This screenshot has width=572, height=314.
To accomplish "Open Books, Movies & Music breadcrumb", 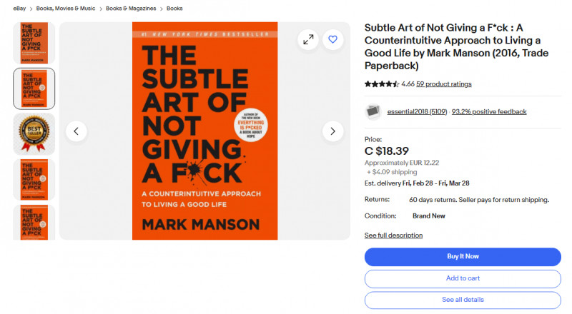I will point(66,9).
